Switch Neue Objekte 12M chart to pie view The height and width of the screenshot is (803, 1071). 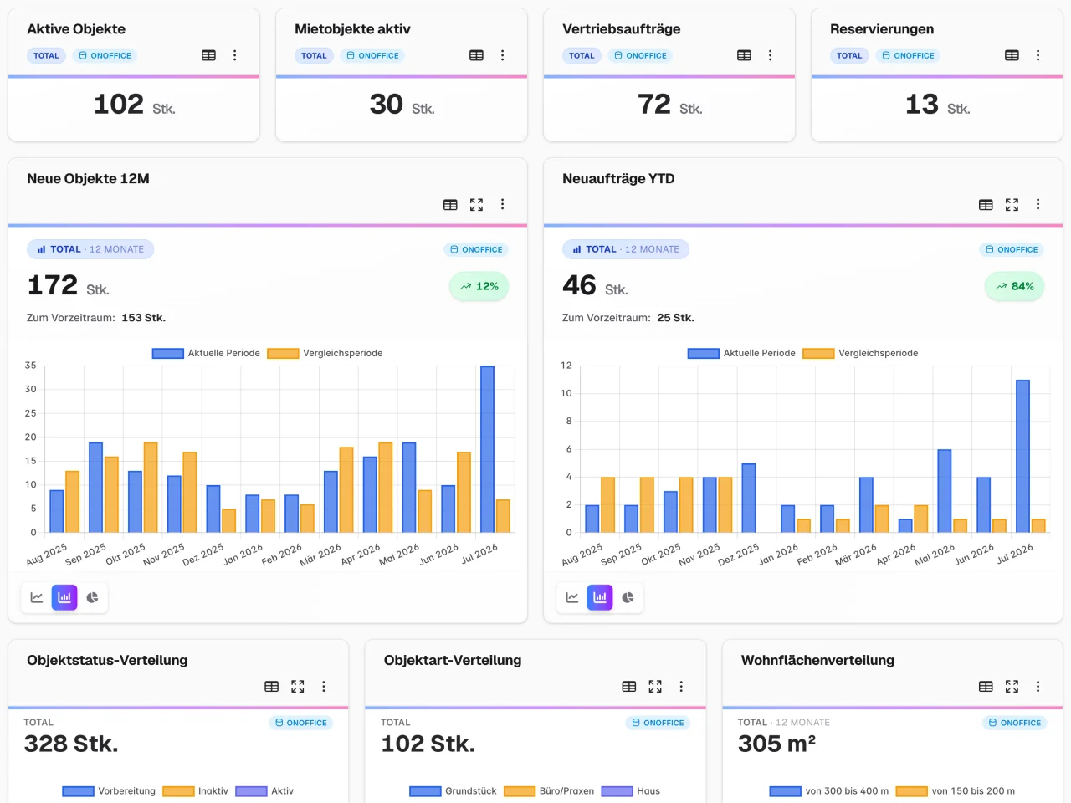tap(92, 597)
